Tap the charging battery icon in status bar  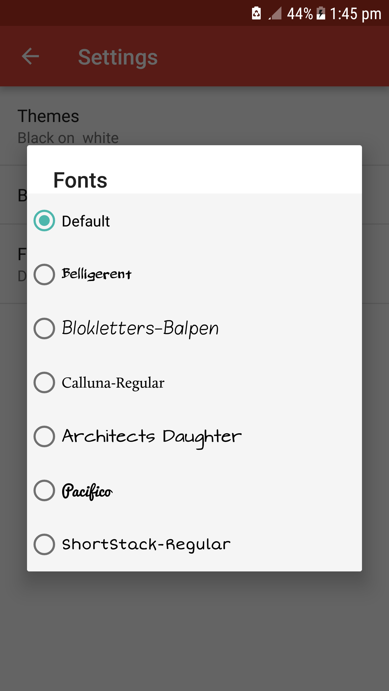click(x=321, y=13)
